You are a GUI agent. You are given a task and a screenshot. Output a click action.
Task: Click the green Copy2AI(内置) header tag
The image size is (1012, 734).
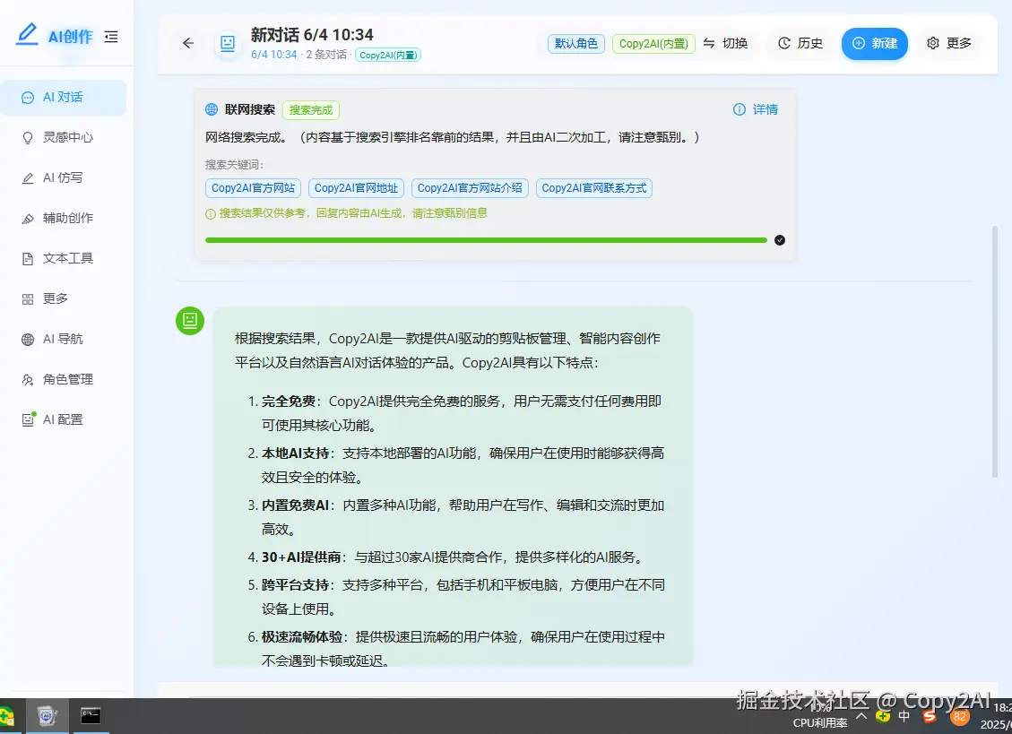[x=653, y=43]
